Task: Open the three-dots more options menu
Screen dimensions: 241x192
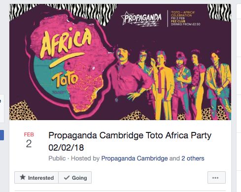Action: point(216,178)
